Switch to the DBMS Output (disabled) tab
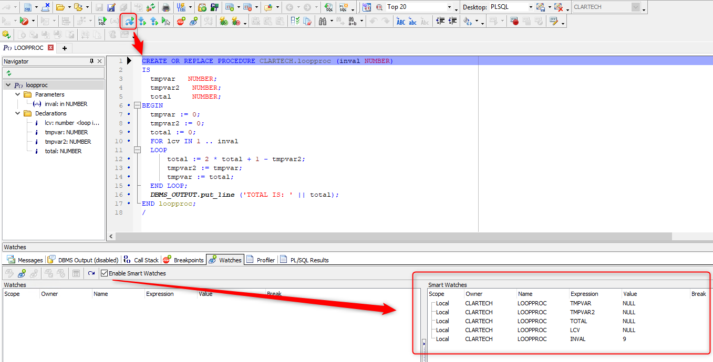 coord(83,260)
